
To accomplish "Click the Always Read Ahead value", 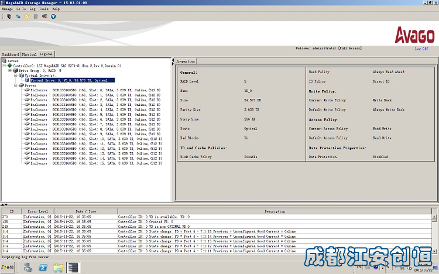I will 389,72.
